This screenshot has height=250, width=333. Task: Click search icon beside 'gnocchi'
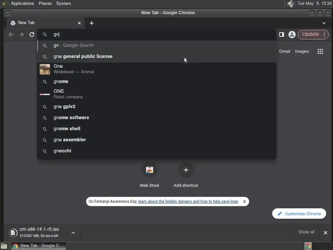(45, 151)
